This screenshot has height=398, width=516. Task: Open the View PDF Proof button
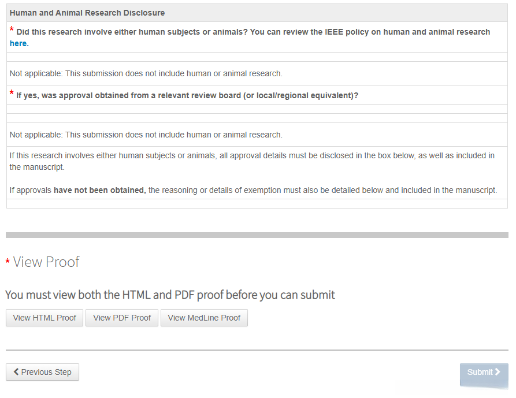point(122,318)
